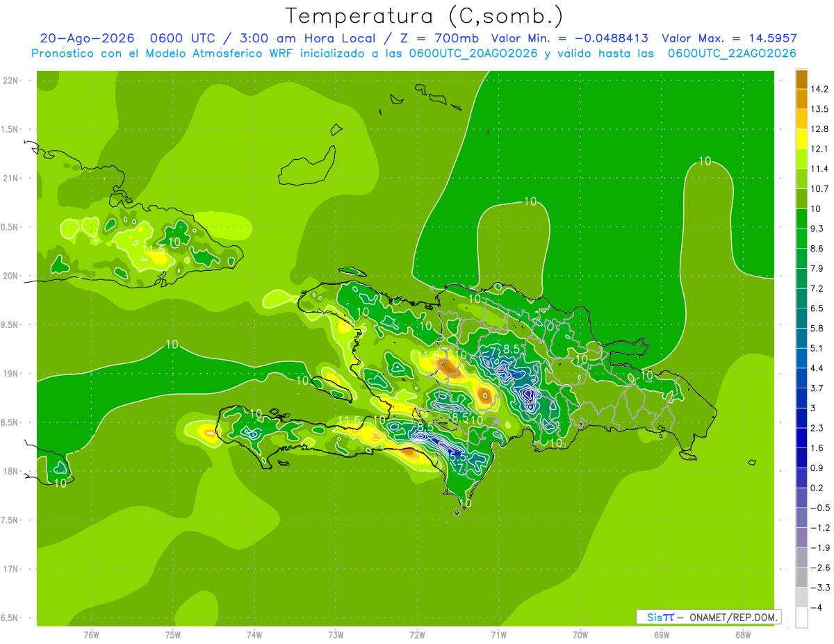Click the "9.3" color scale value
Image resolution: width=834 pixels, height=644 pixels.
tap(817, 229)
